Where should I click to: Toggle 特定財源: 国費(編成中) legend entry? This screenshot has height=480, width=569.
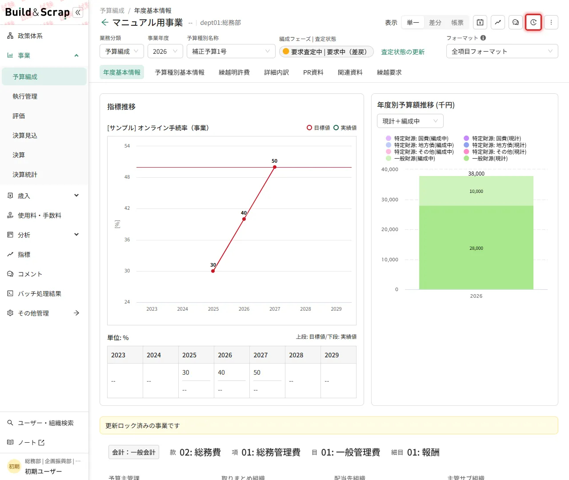[x=417, y=138]
